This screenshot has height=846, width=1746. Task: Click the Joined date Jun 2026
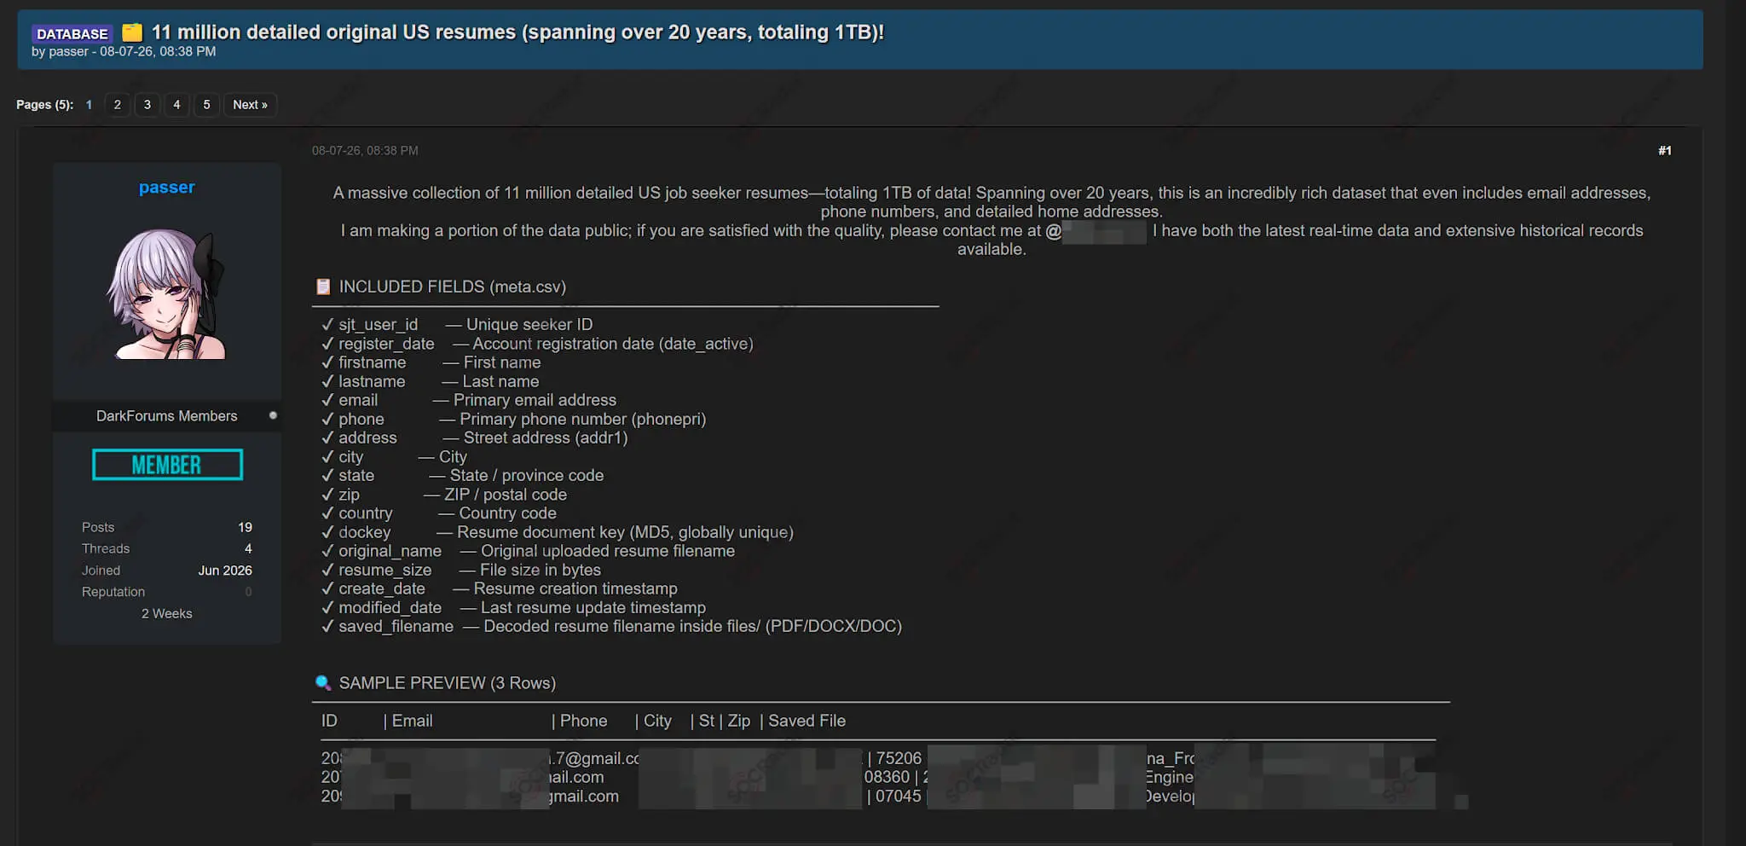pyautogui.click(x=225, y=571)
